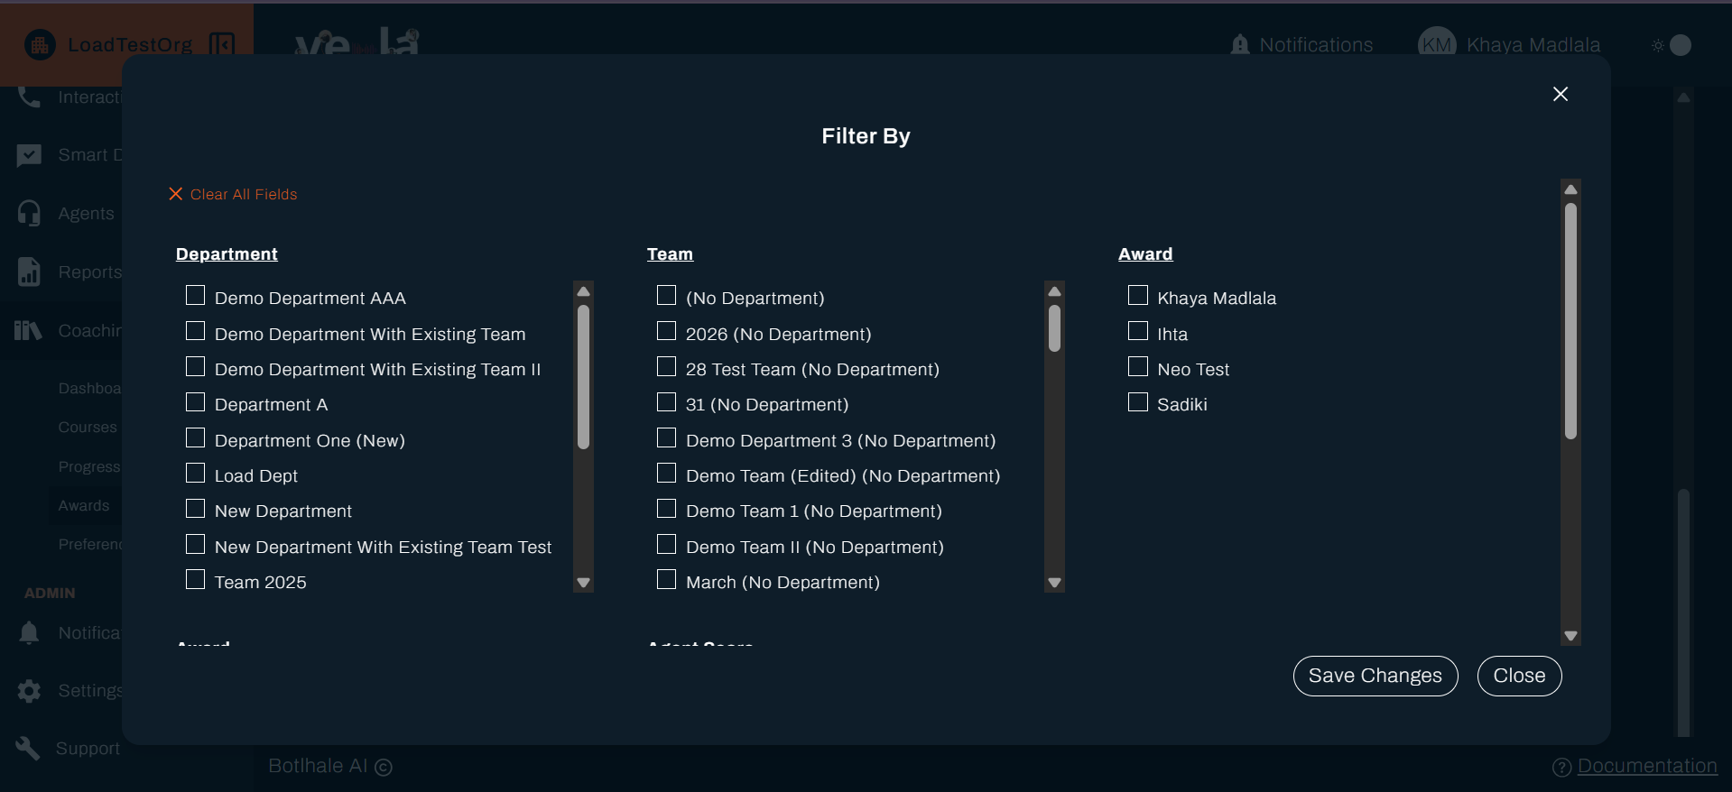Click the Interactions phone icon
1732x792 pixels.
tap(29, 97)
